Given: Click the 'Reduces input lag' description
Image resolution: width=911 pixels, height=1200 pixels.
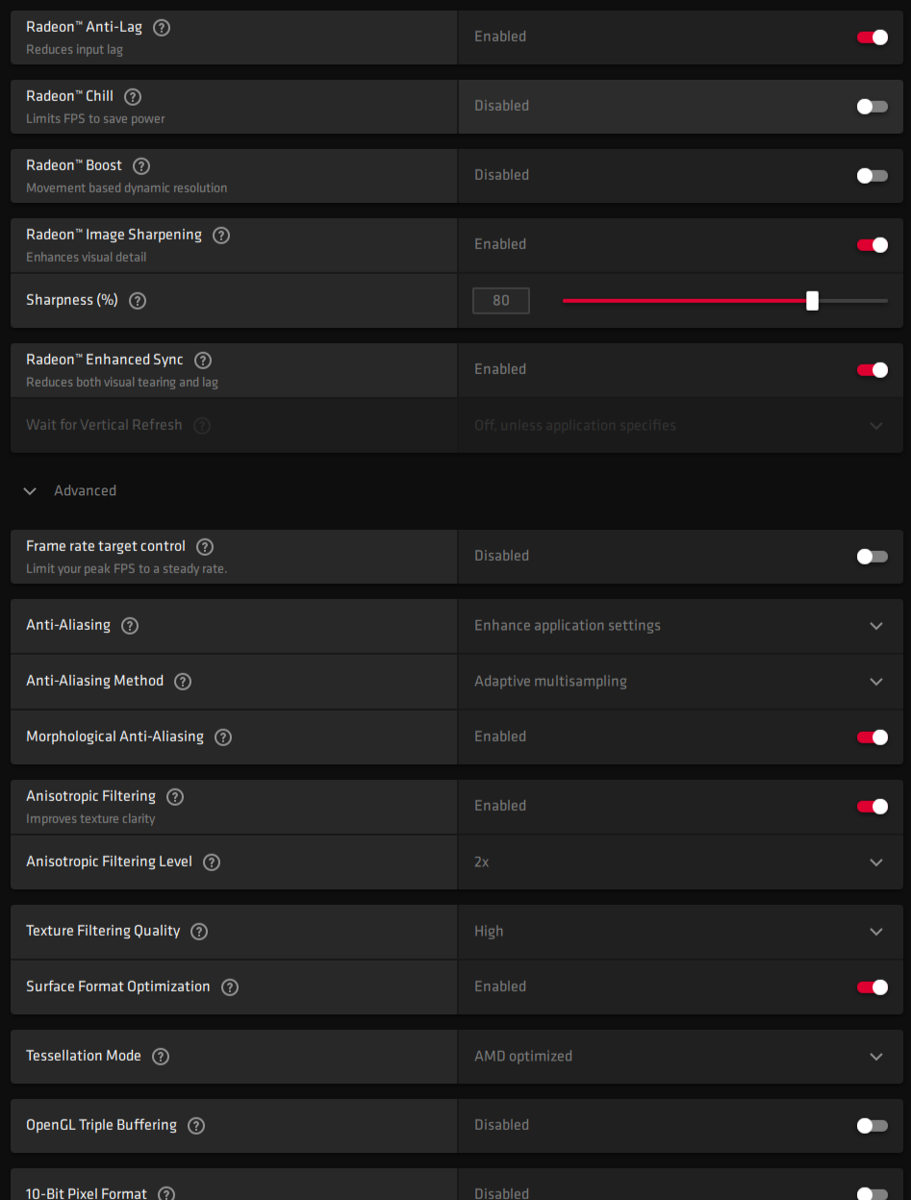Looking at the screenshot, I should point(74,50).
